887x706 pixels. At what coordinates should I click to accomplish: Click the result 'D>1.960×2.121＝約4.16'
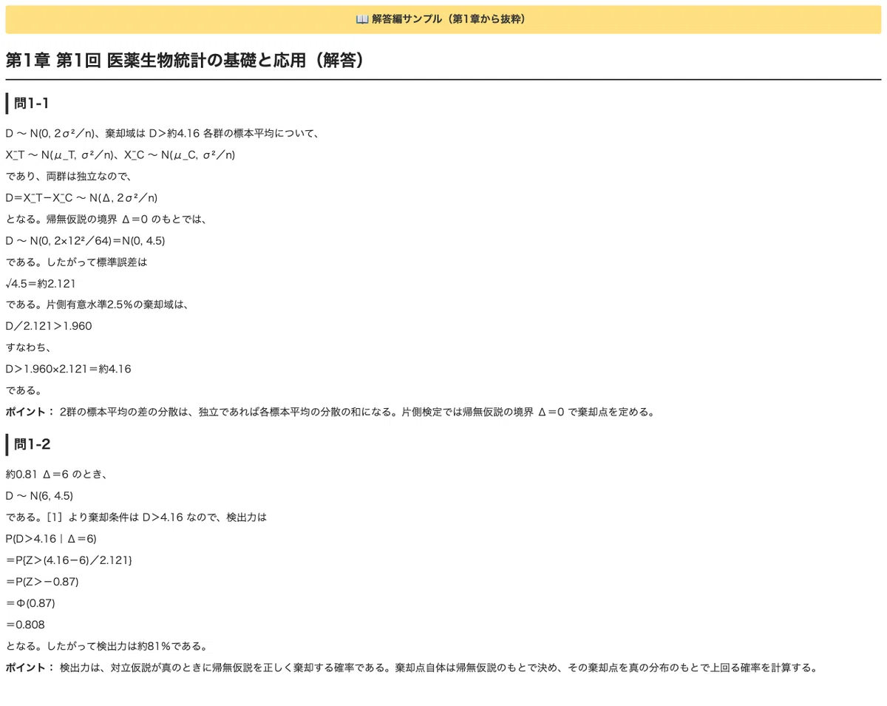click(69, 369)
